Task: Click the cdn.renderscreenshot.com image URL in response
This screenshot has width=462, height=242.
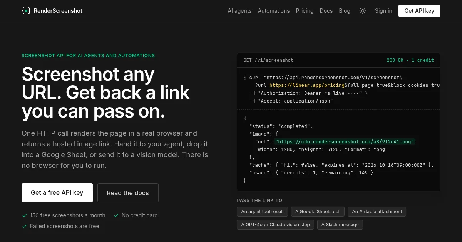Action: pos(345,142)
